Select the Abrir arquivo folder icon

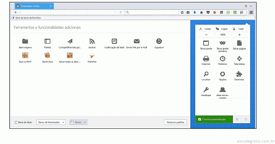tap(25, 41)
